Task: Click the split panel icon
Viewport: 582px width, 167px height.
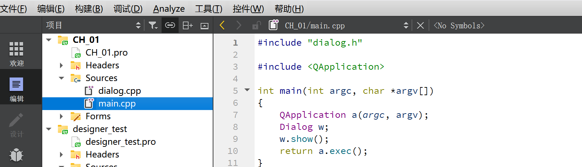Action: (x=187, y=25)
